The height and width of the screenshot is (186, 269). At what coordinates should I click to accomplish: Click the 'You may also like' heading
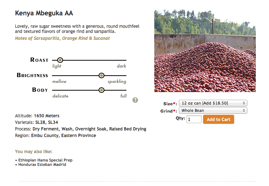pyautogui.click(x=34, y=152)
